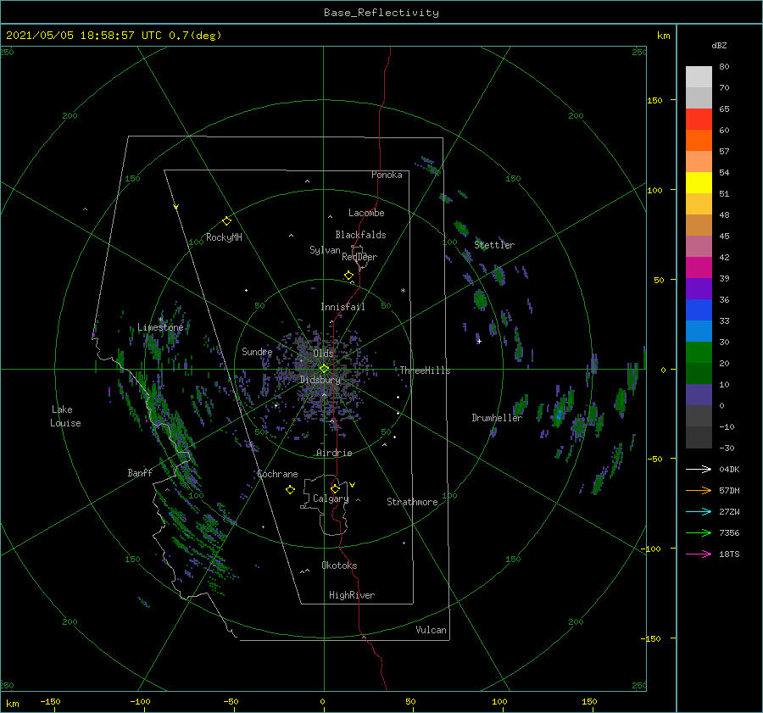Screen dimensions: 763x713
Task: Click the Lacombe city label
Action: pyautogui.click(x=366, y=213)
